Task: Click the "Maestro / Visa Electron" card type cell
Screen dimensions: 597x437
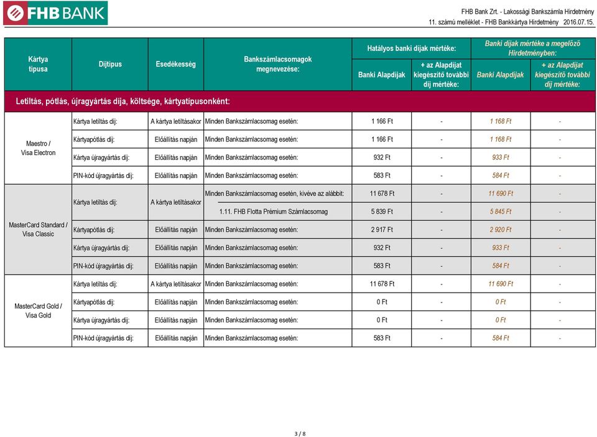Action: click(x=38, y=148)
